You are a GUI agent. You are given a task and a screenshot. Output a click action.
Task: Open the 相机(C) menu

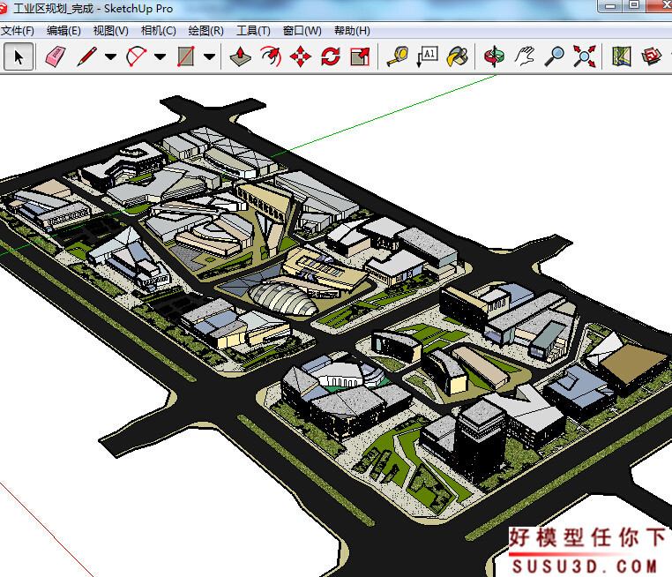coord(158,31)
